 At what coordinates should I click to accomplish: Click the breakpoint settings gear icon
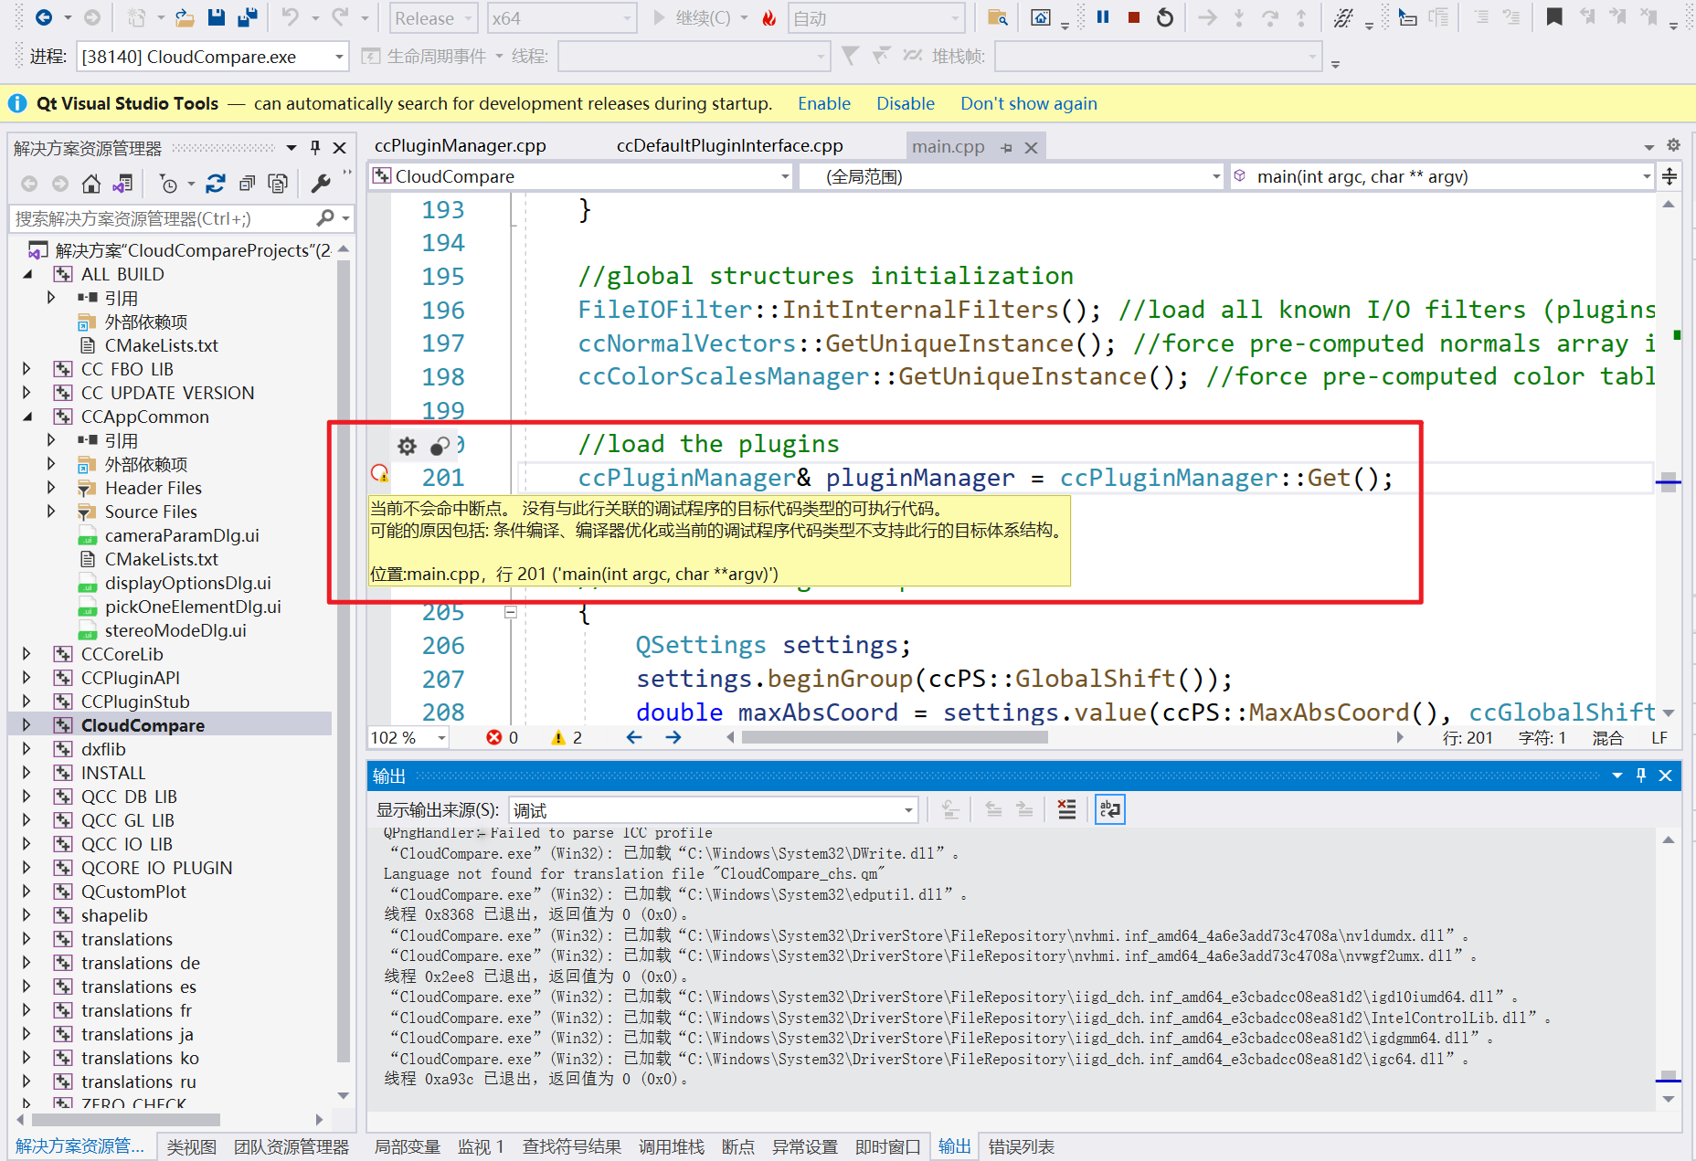tap(407, 446)
